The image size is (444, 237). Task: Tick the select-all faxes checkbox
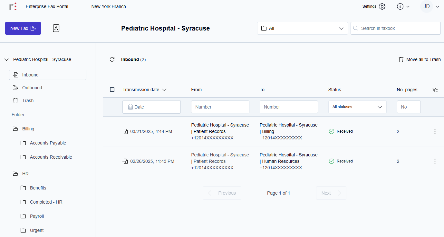click(112, 90)
